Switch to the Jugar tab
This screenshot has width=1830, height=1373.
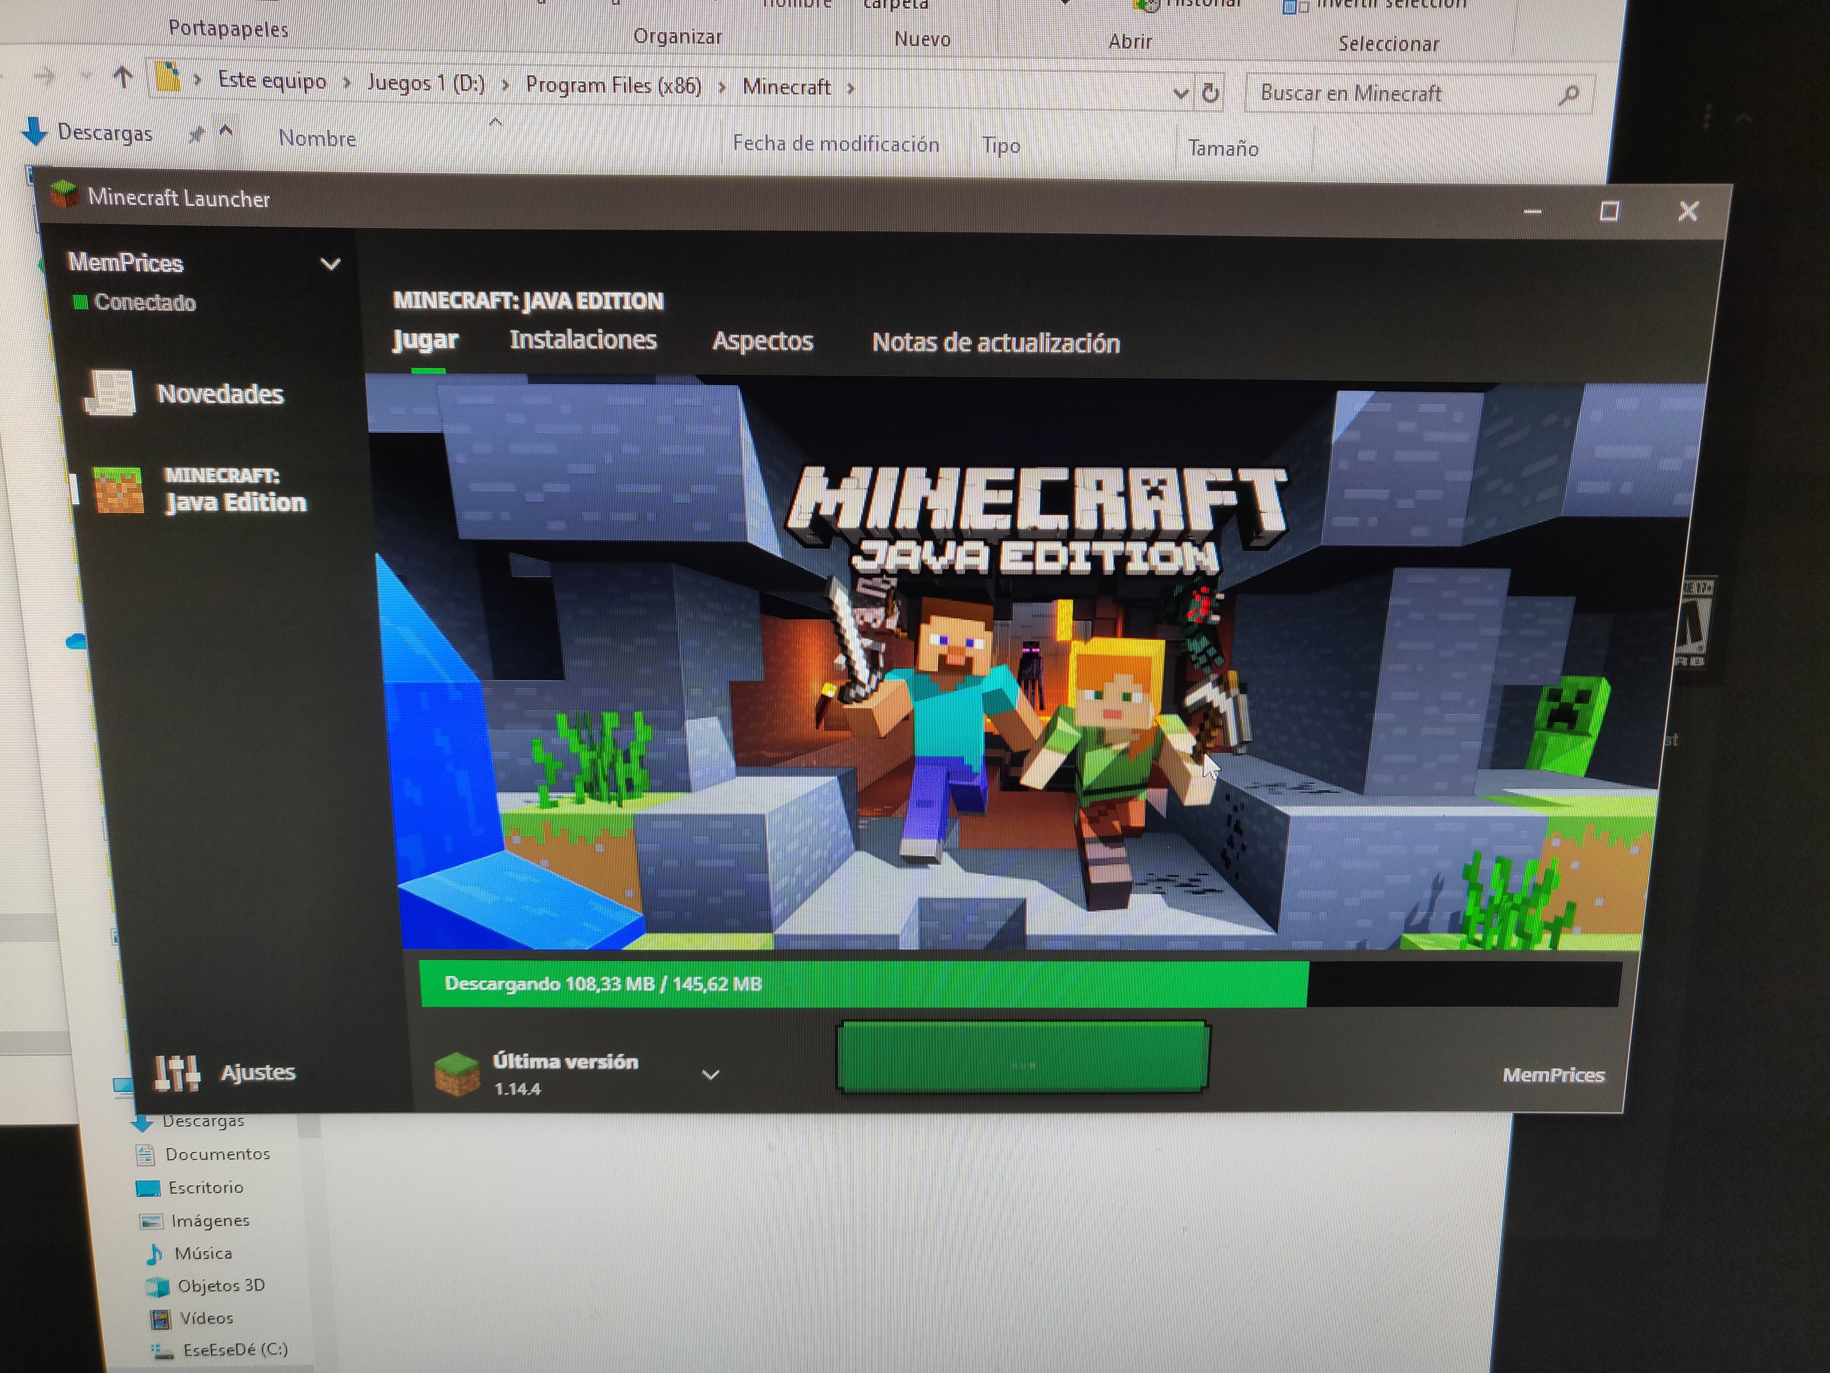[425, 340]
